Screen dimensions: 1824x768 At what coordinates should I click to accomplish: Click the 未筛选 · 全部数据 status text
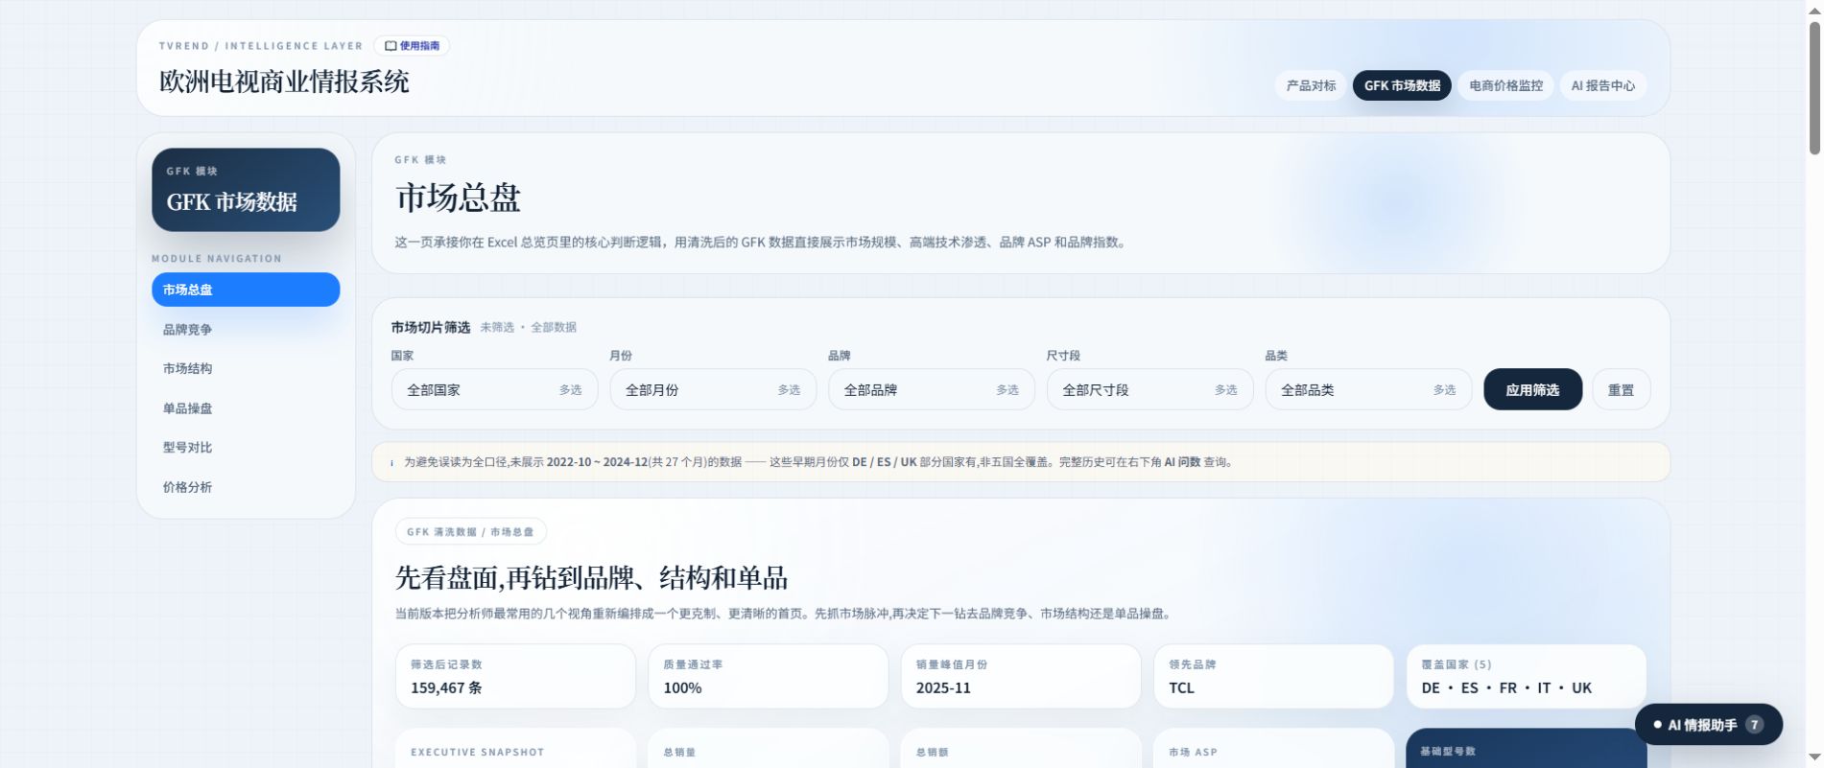(x=529, y=327)
